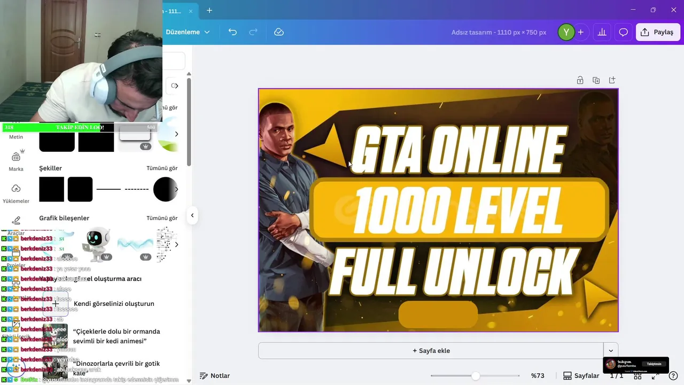Click Kendi görselinizi oluşturun
Viewport: 684px width, 385px height.
pos(114,304)
